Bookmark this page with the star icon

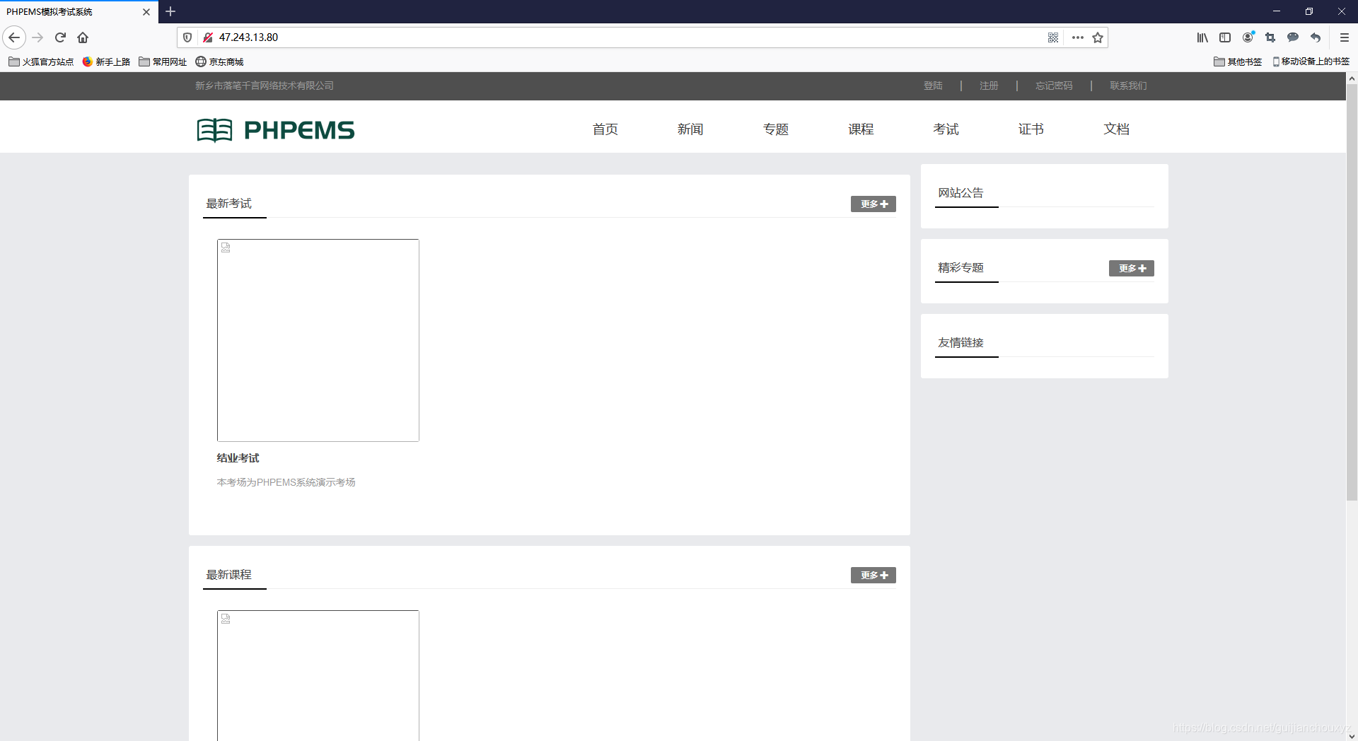click(1098, 37)
